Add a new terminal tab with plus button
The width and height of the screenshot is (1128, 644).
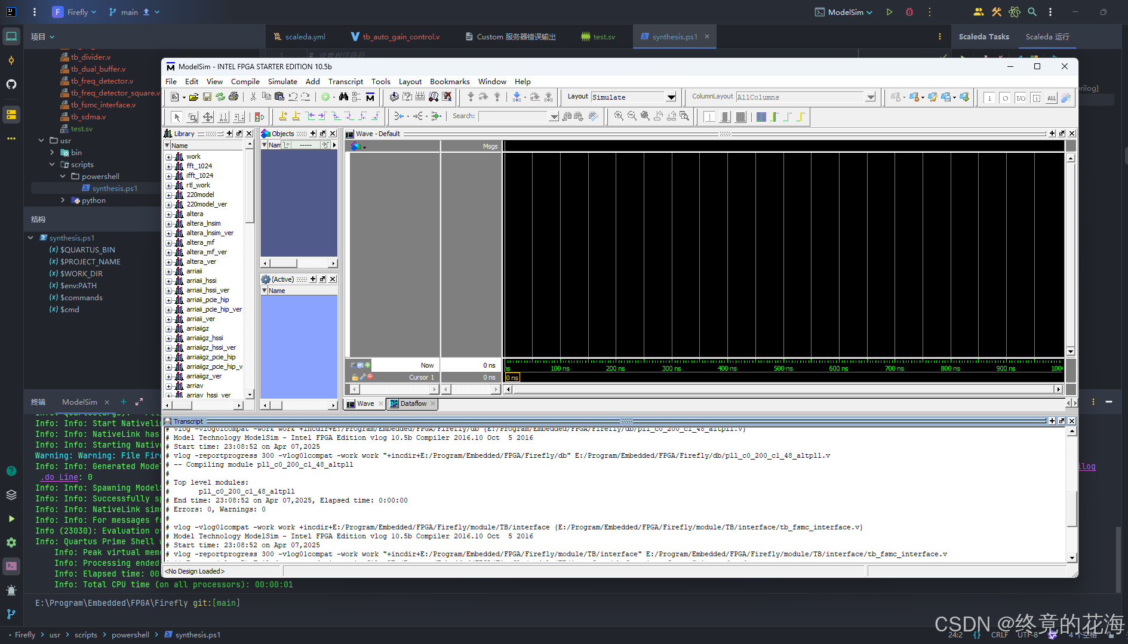point(124,402)
